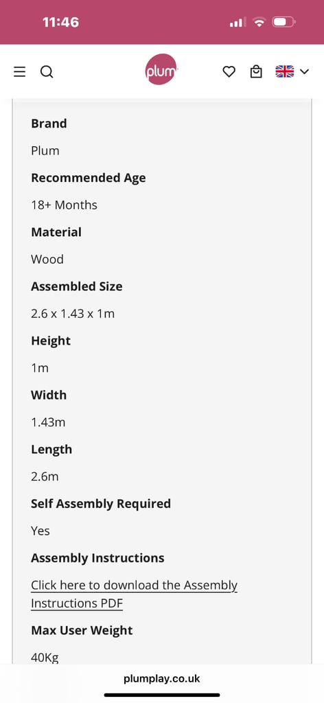Select the Brand heading text
Image resolution: width=324 pixels, height=703 pixels.
pos(49,124)
